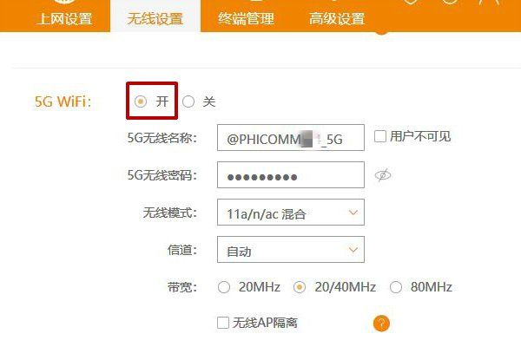Check the 用户不可见 checkbox
Viewport: 521px width, 347px height.
(x=380, y=136)
